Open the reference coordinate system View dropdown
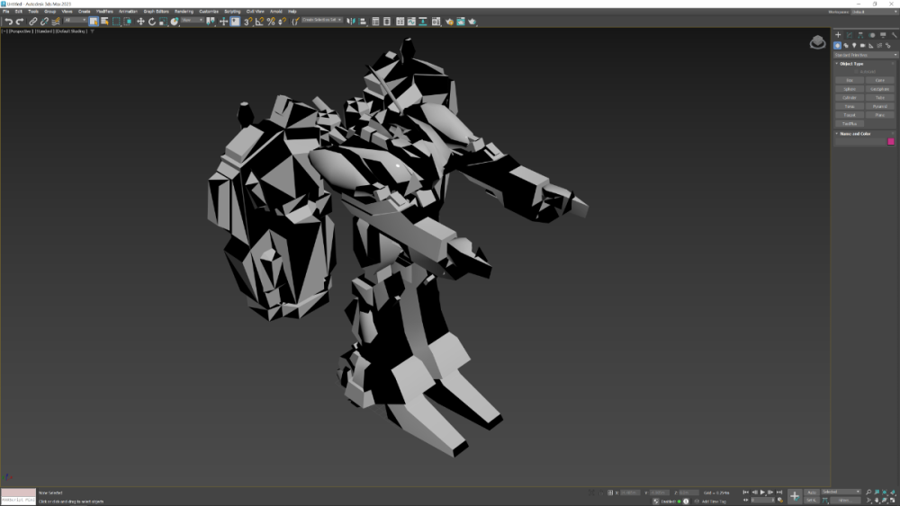The width and height of the screenshot is (900, 506). click(x=193, y=21)
